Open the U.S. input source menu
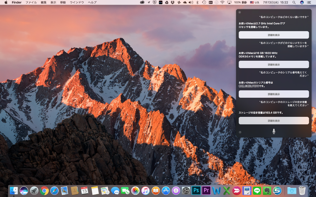The image size is (316, 197). (x=255, y=3)
